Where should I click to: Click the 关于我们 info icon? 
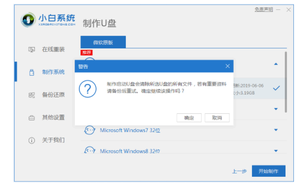pos(32,140)
